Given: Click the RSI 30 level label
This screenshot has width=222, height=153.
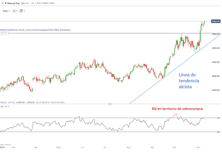Looking at the screenshot, I should 218,132.
